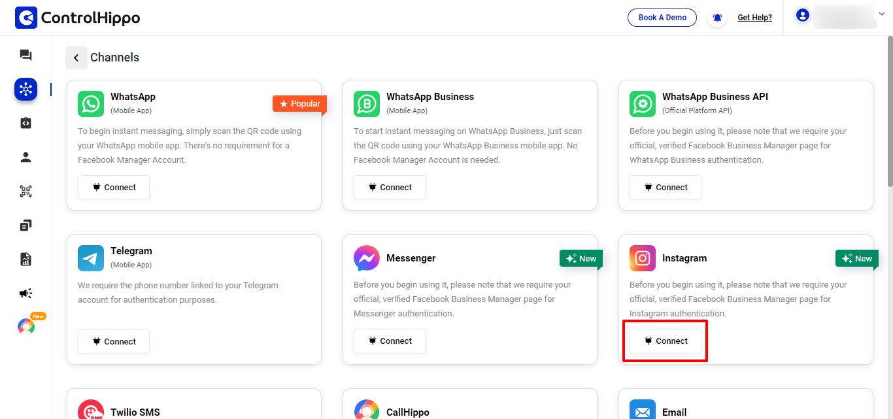Open the megaphone broadcast sidebar icon
The image size is (893, 419).
[25, 293]
